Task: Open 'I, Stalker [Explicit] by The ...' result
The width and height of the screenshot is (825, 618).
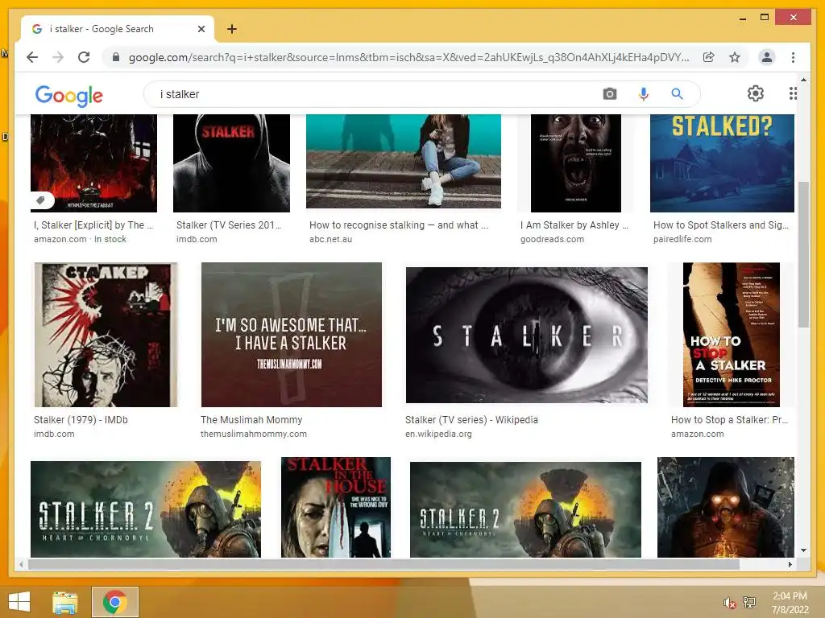Action: pos(93,225)
